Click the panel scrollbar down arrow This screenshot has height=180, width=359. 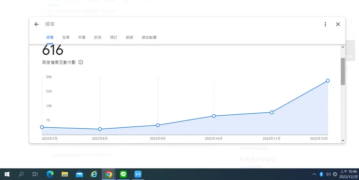click(x=343, y=141)
